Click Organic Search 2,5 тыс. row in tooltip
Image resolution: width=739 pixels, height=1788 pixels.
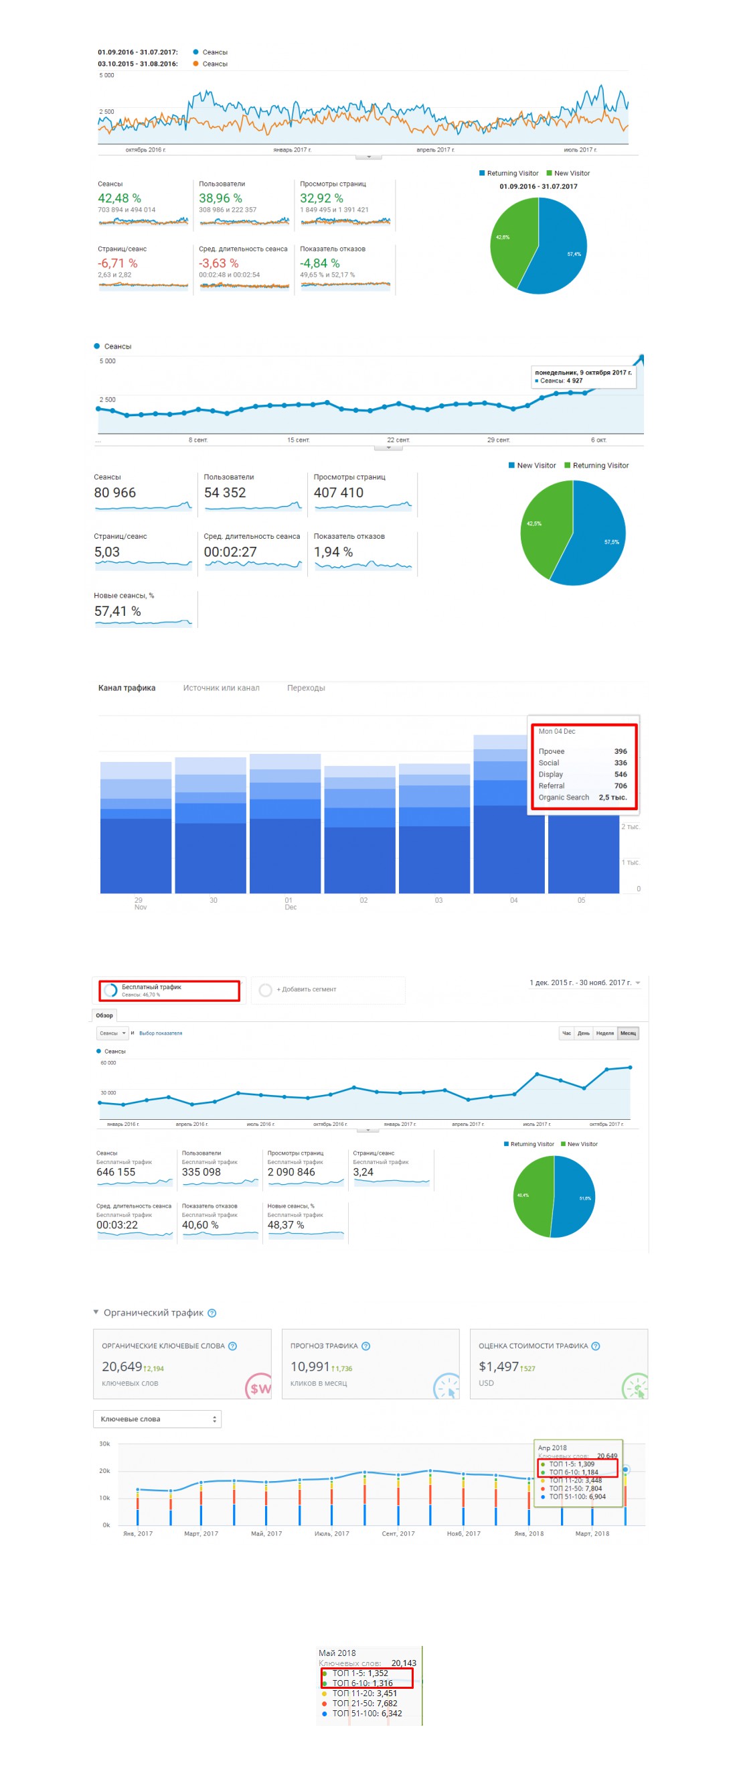coord(582,797)
